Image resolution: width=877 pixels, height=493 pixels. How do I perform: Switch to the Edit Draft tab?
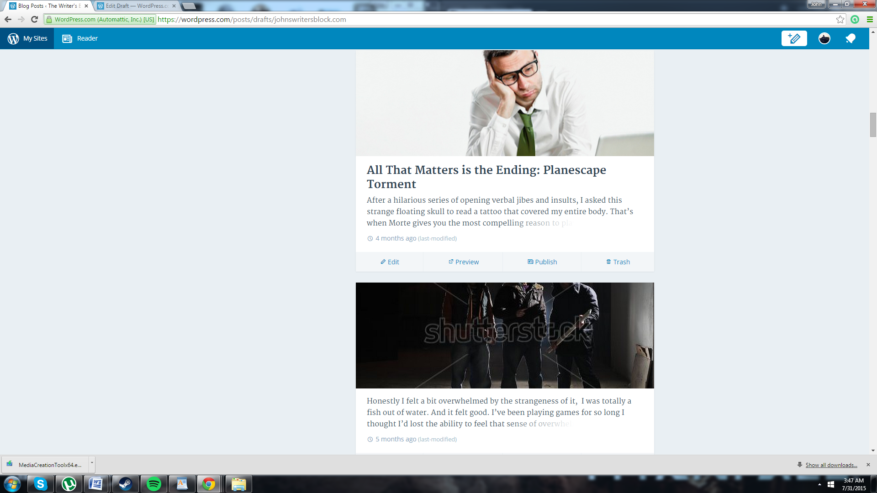pyautogui.click(x=136, y=6)
